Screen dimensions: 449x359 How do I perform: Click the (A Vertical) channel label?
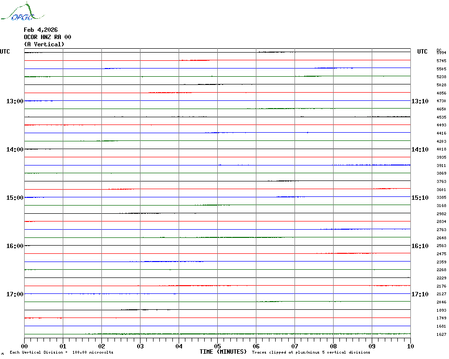tap(44, 44)
